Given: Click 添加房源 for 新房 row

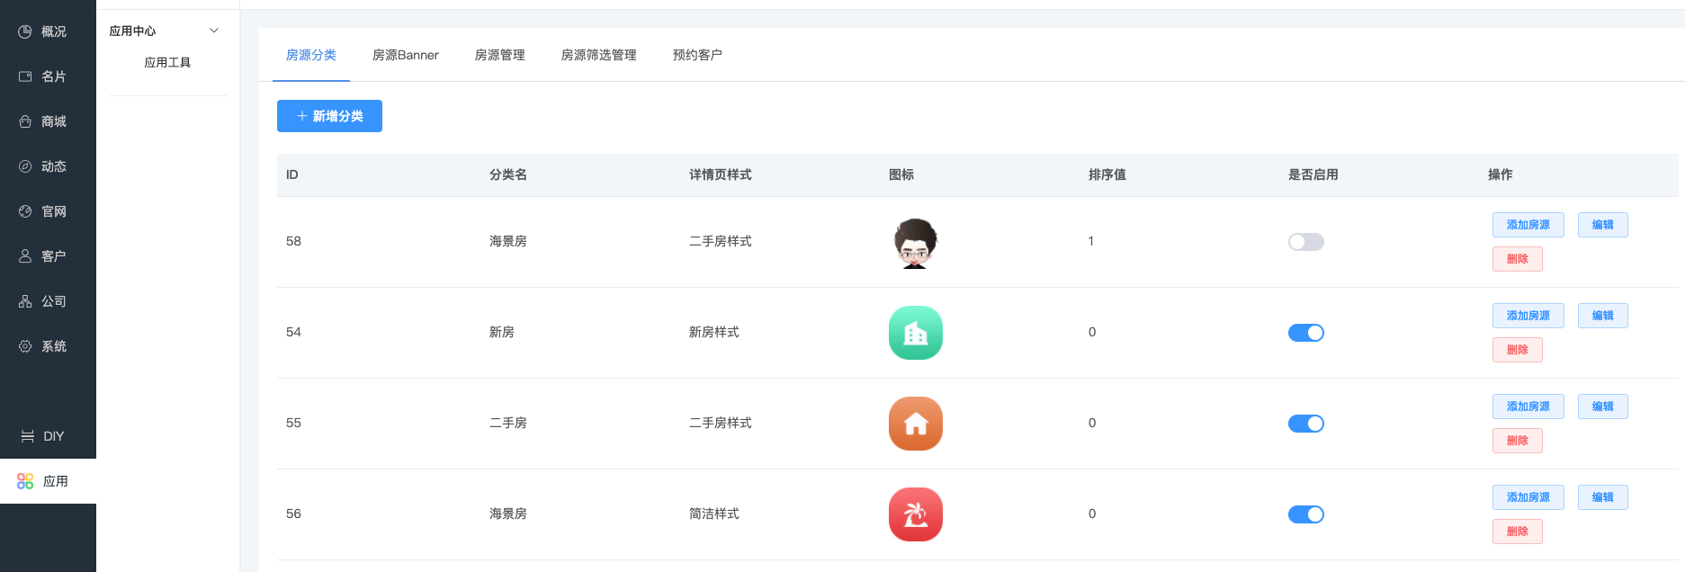Looking at the screenshot, I should [1528, 316].
